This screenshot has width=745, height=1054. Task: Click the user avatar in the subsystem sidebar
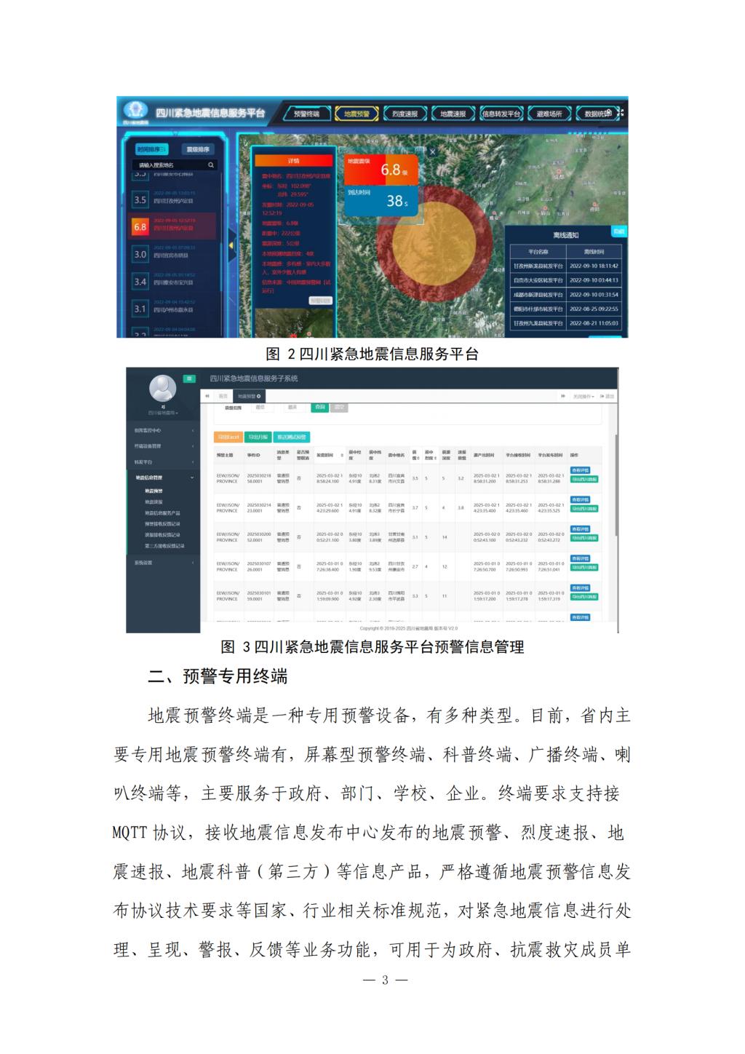coord(163,388)
